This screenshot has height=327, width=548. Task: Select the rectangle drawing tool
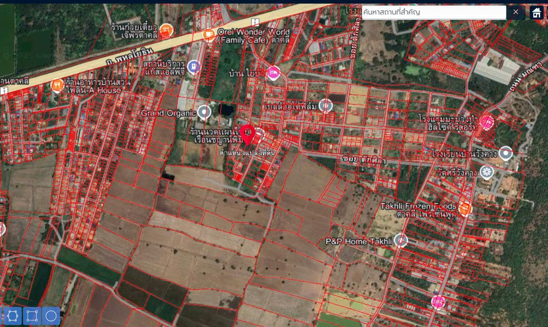[32, 316]
